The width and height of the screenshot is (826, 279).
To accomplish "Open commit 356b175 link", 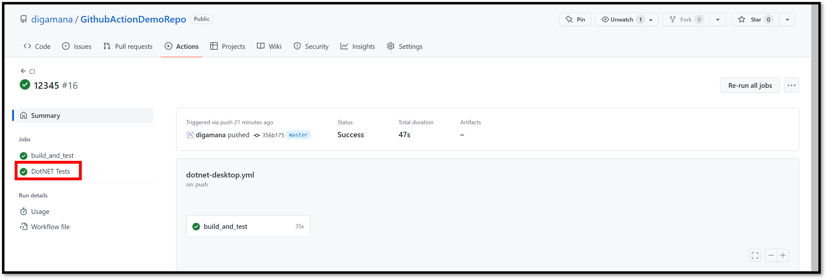I will (273, 135).
